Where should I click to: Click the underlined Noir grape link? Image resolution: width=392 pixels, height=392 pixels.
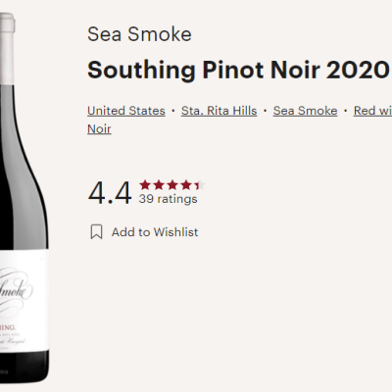pos(99,129)
